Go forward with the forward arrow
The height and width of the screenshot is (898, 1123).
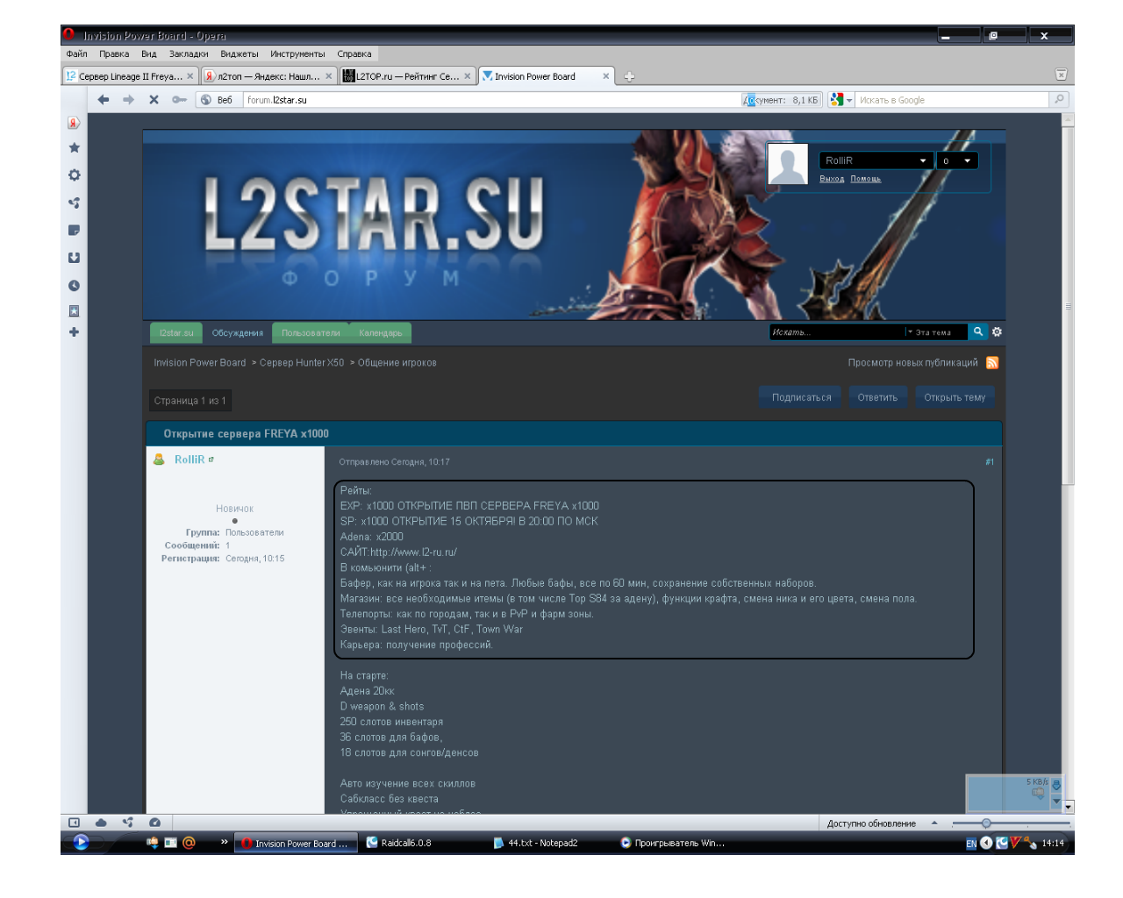pyautogui.click(x=129, y=100)
